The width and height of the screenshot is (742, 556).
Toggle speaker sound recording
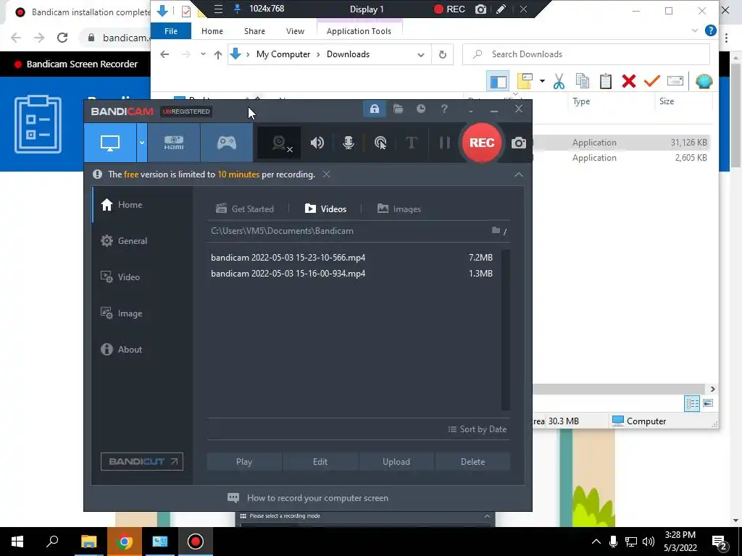(317, 143)
